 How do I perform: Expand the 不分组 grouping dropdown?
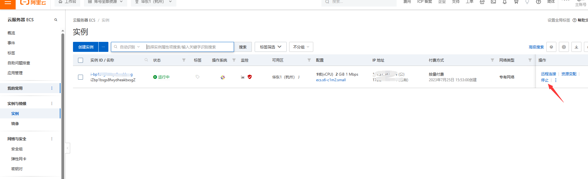click(x=301, y=47)
